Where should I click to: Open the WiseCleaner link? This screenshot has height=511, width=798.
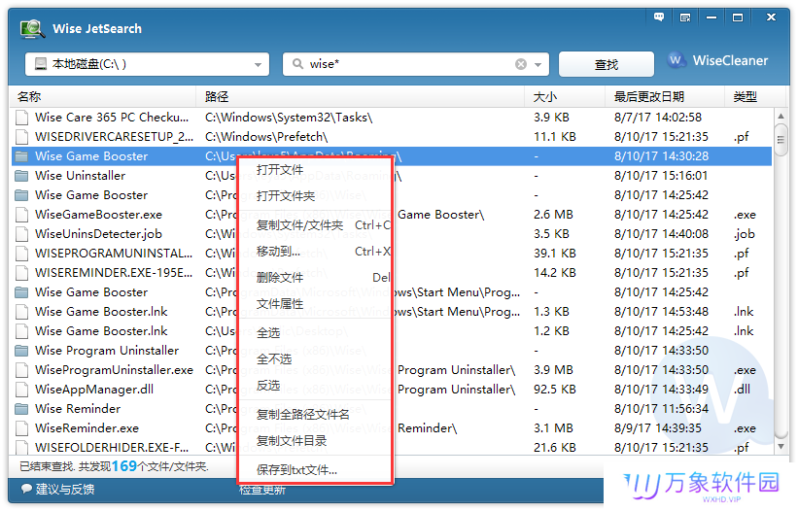pos(730,60)
